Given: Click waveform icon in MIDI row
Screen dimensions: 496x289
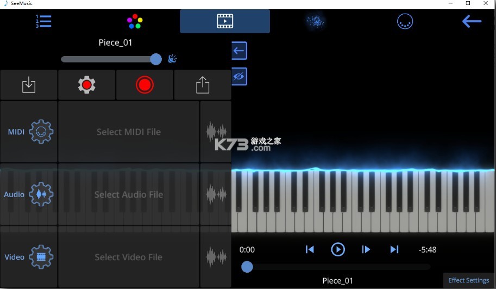Looking at the screenshot, I should point(216,132).
